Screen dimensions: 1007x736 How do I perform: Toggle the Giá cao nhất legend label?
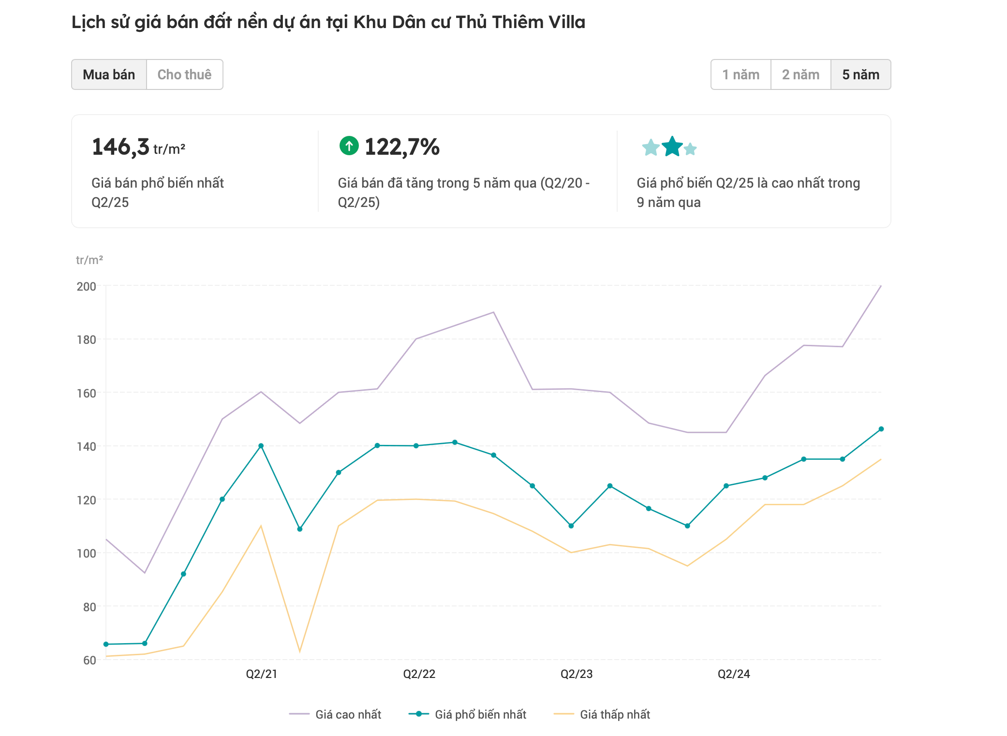[x=348, y=714]
